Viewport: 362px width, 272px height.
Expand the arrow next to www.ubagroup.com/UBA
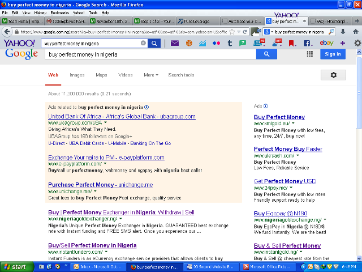point(106,122)
